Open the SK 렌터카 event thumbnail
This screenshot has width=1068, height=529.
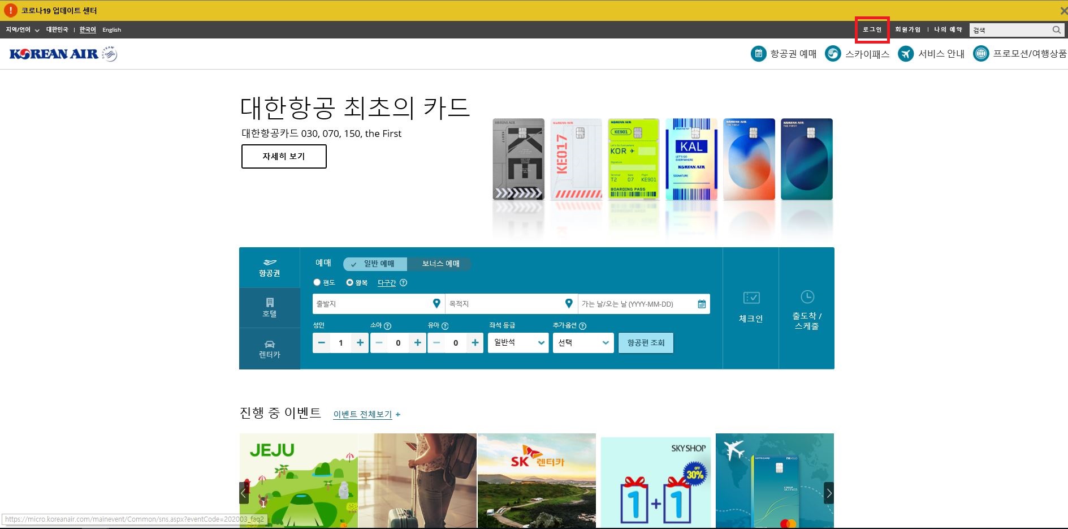click(537, 480)
